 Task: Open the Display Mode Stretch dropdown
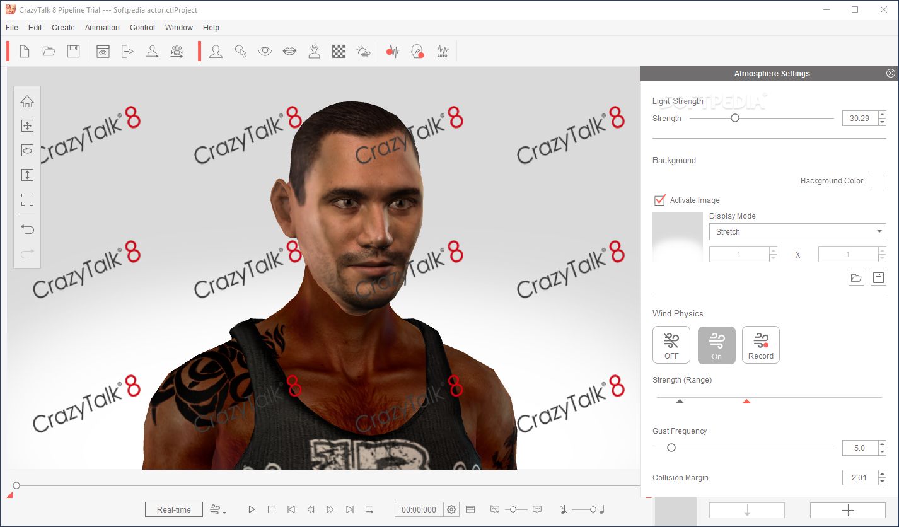(797, 231)
